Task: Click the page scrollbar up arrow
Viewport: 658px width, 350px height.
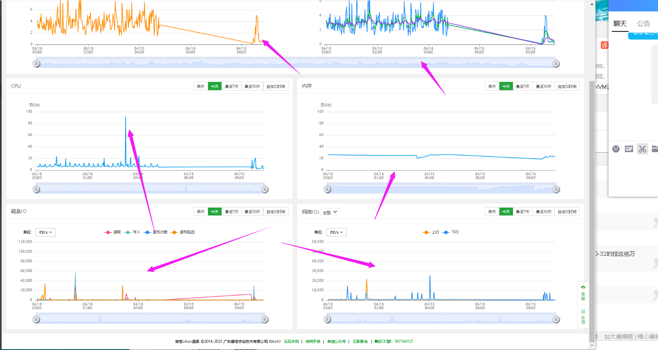Action: tap(592, 4)
